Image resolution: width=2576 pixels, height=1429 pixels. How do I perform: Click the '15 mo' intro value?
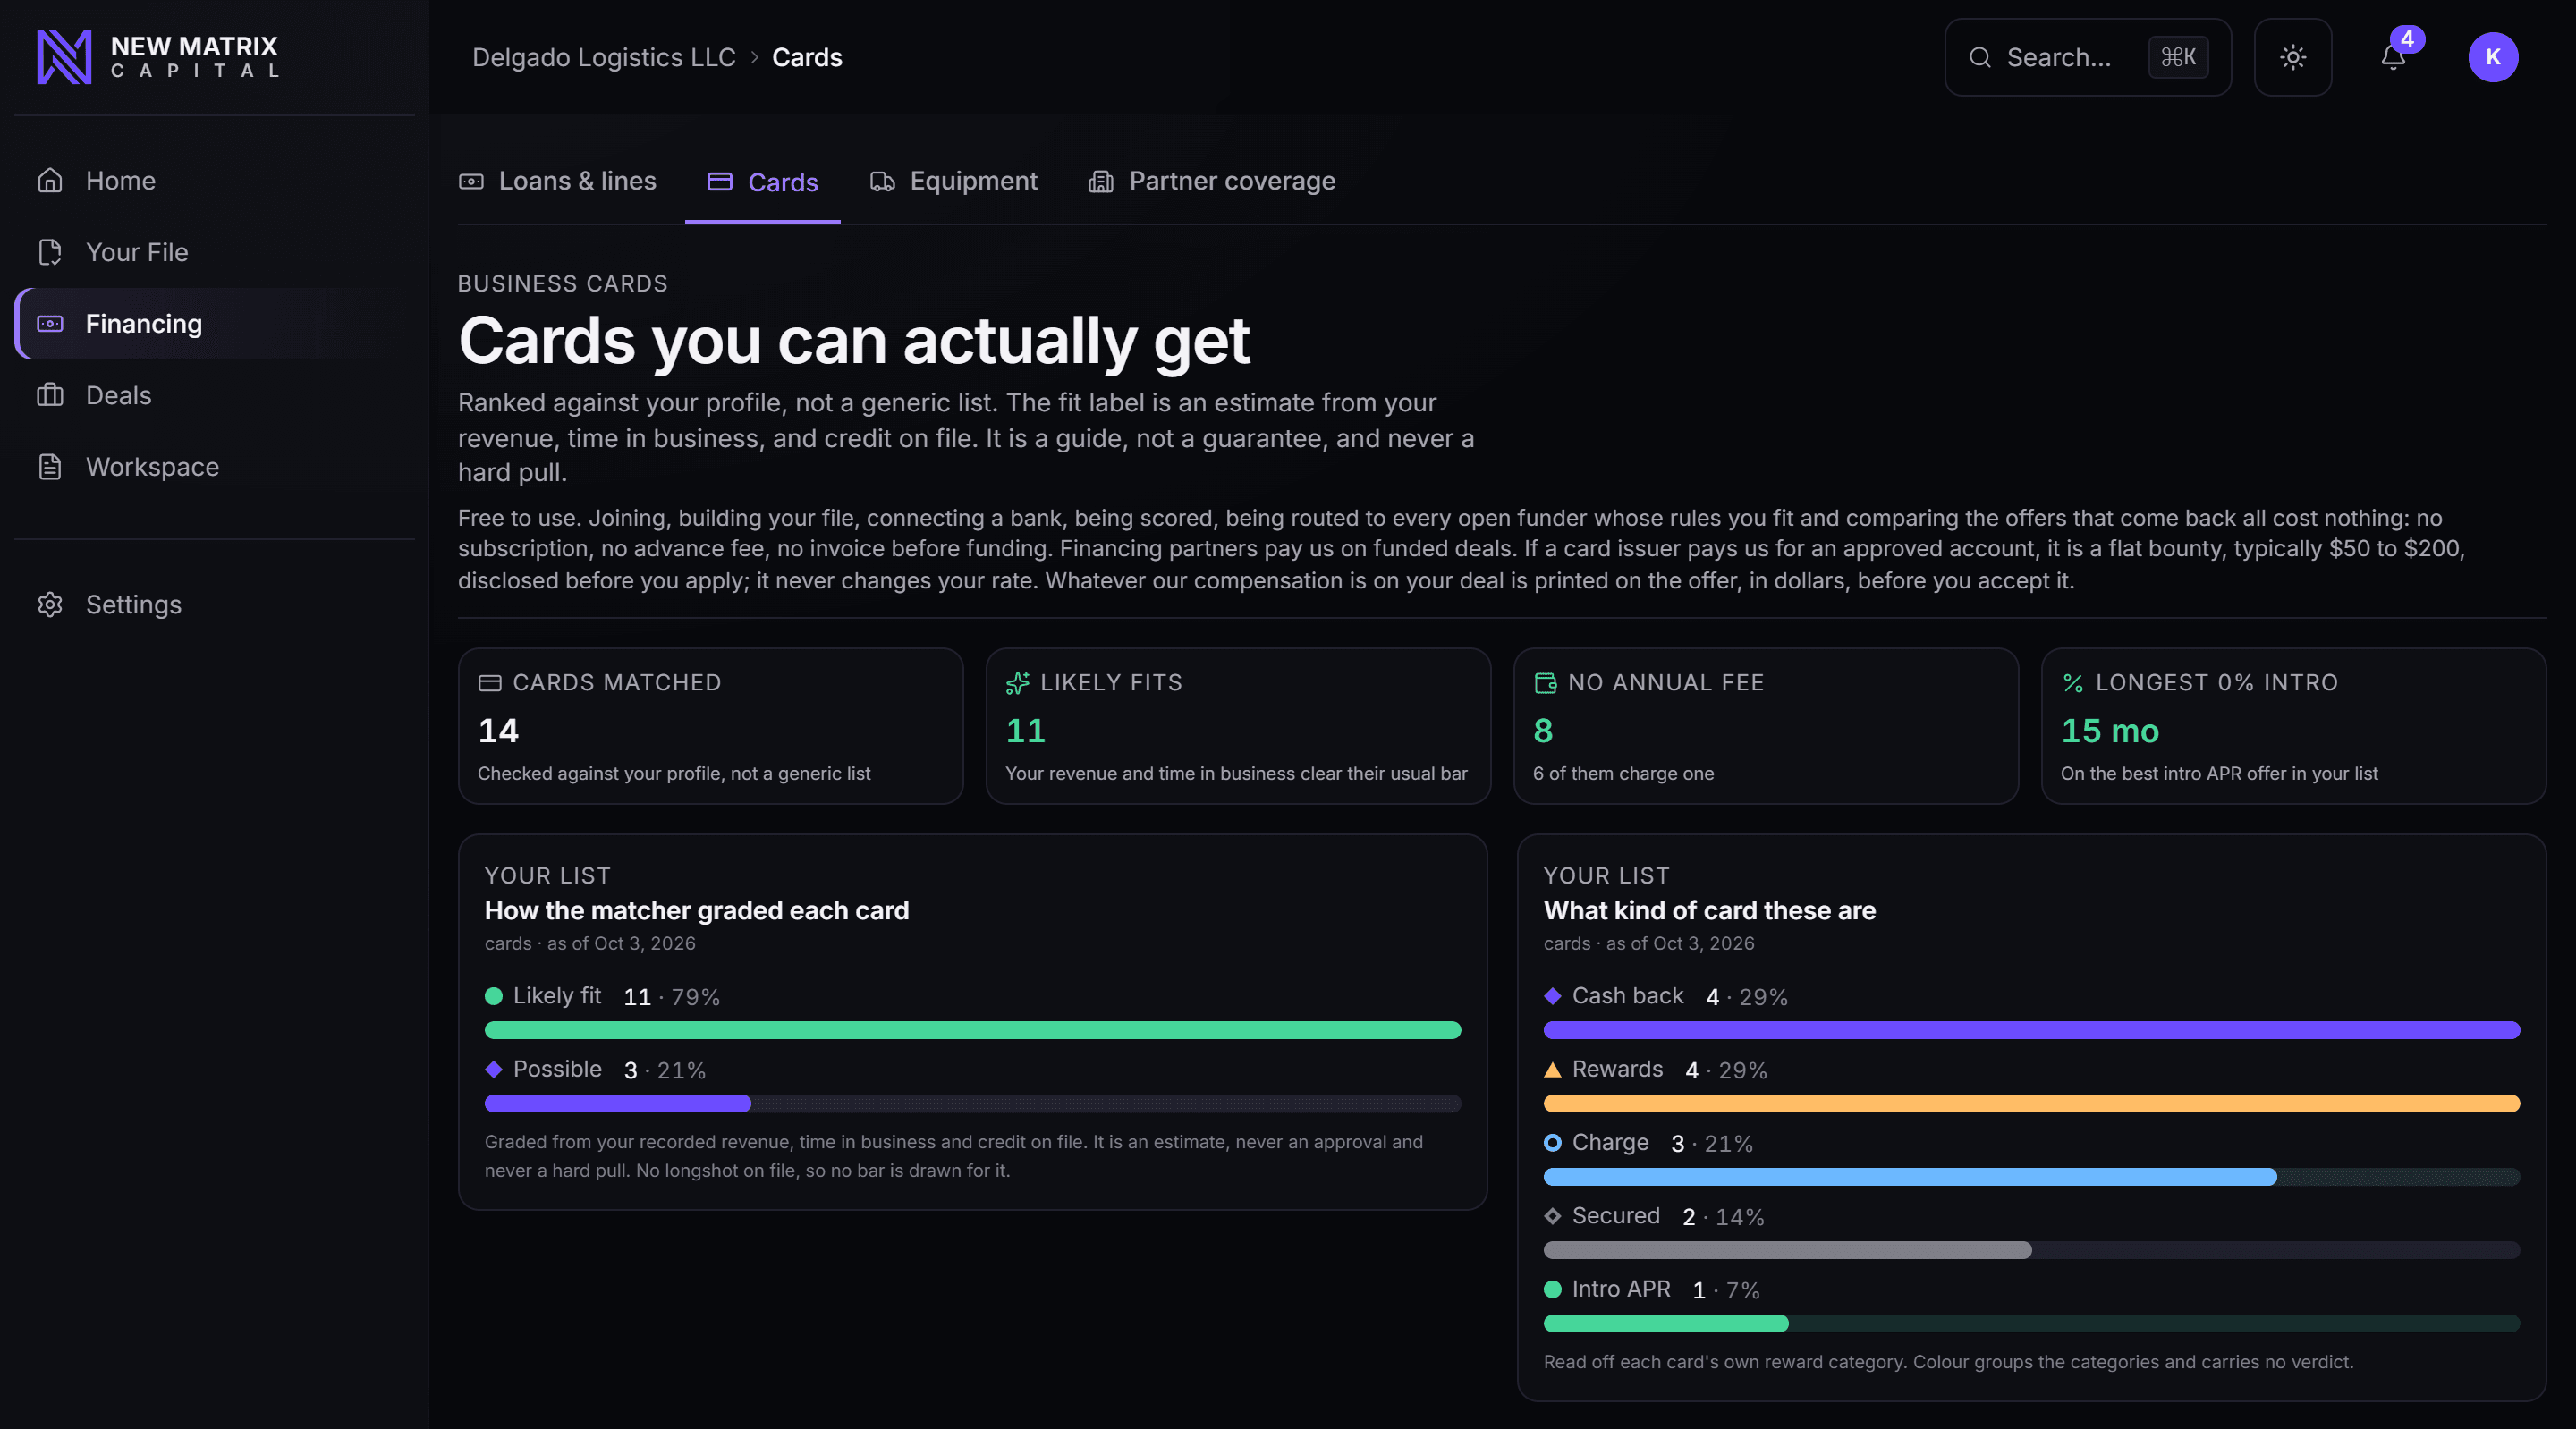[2110, 731]
